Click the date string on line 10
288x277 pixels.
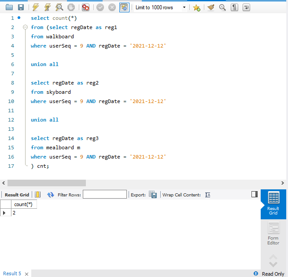(148, 101)
